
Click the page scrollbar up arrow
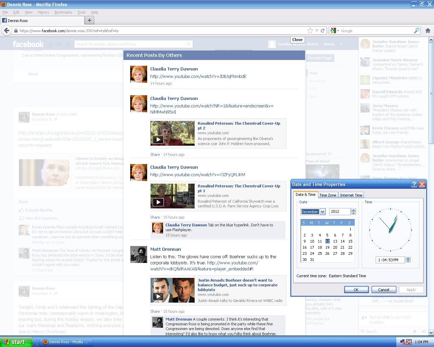tap(431, 40)
